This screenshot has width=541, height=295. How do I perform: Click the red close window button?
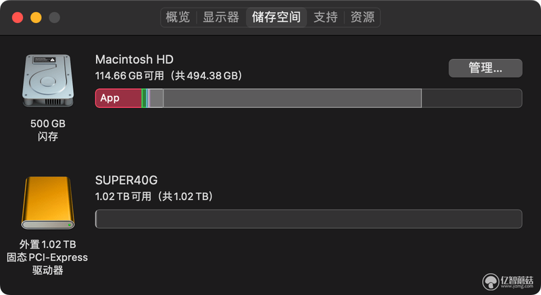point(18,17)
